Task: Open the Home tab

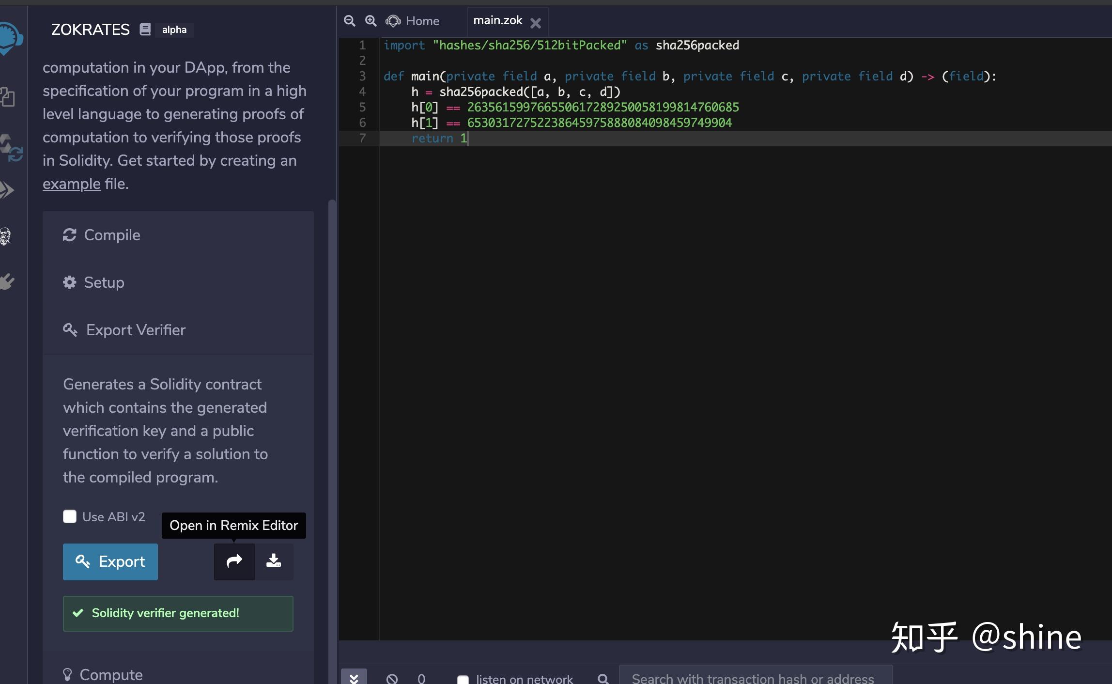Action: pyautogui.click(x=413, y=21)
